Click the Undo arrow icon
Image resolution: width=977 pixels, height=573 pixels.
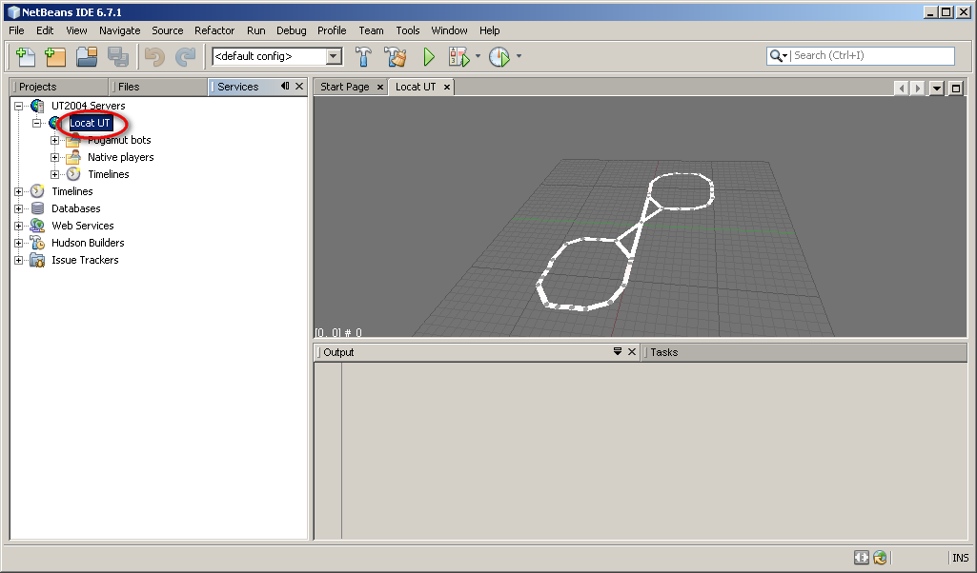coord(153,56)
